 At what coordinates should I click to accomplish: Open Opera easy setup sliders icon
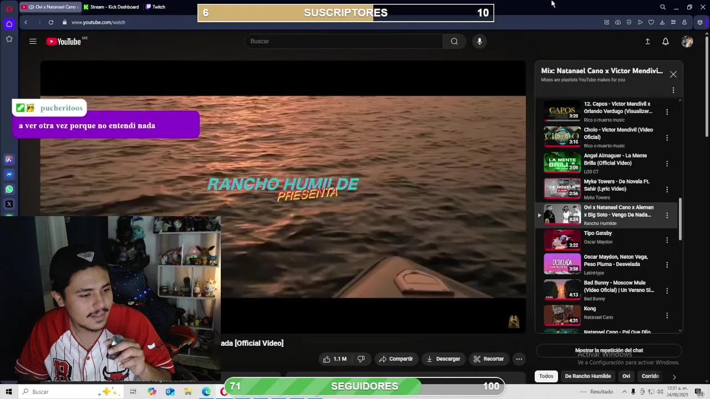click(x=673, y=22)
